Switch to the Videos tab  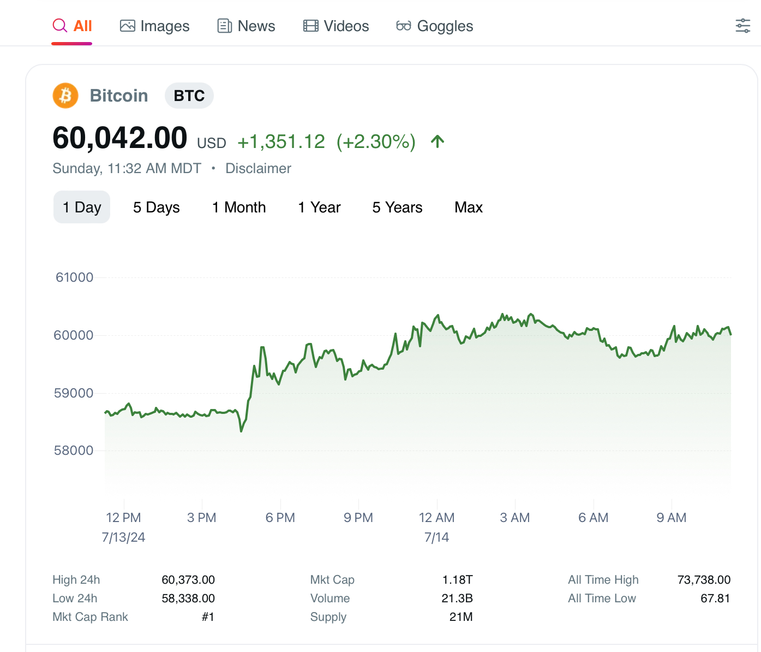(x=336, y=26)
